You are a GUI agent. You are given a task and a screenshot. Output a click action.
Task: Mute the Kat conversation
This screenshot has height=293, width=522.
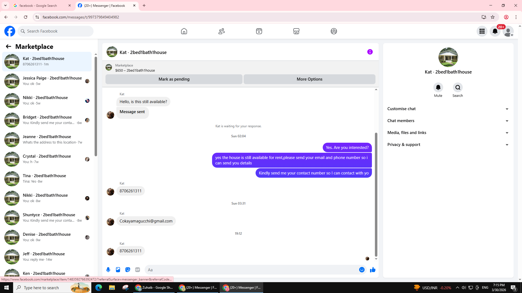[438, 88]
